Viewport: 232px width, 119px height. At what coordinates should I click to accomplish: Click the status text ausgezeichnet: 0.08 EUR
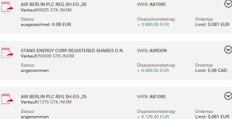point(46,25)
